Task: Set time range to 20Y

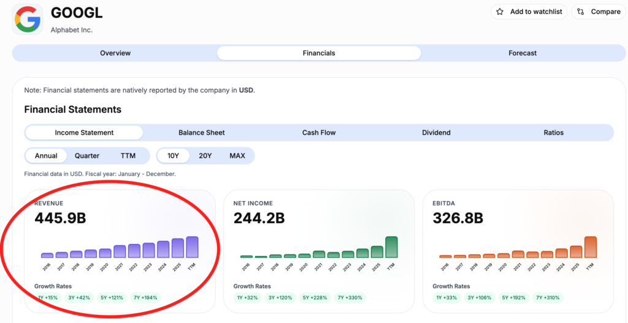Action: [205, 156]
